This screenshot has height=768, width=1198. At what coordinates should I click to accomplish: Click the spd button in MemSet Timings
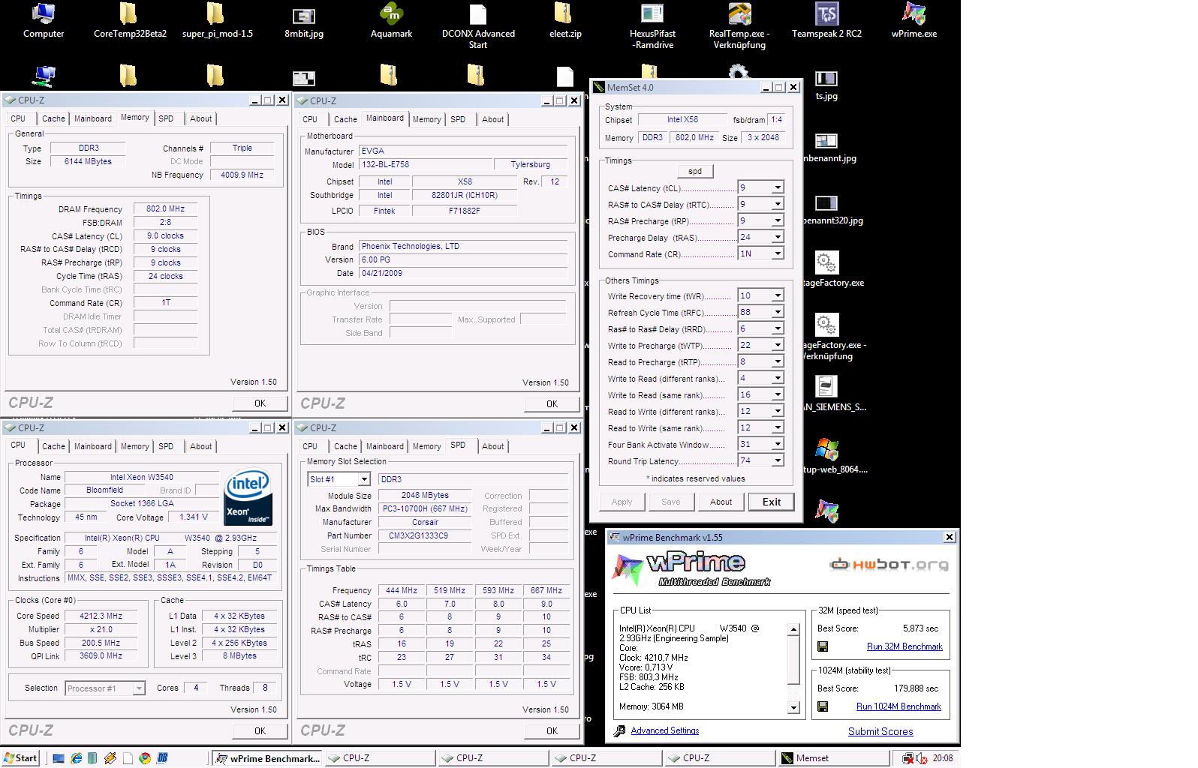[x=695, y=171]
